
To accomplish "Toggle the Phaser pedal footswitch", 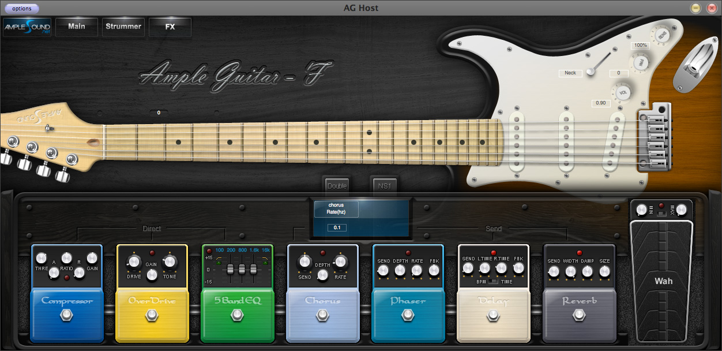I will pyautogui.click(x=408, y=315).
